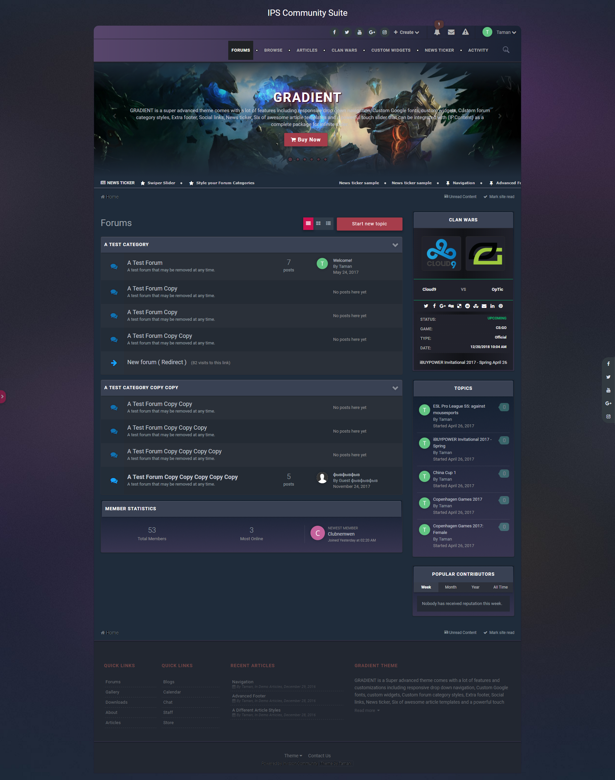The width and height of the screenshot is (615, 780).
Task: Click the Instagram icon in the top header
Action: 384,32
